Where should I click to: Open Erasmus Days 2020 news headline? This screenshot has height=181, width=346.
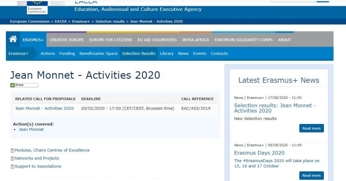[259, 153]
